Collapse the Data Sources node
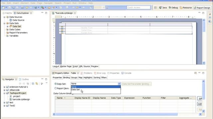The height and width of the screenshot is (119, 213). pyautogui.click(x=4, y=17)
